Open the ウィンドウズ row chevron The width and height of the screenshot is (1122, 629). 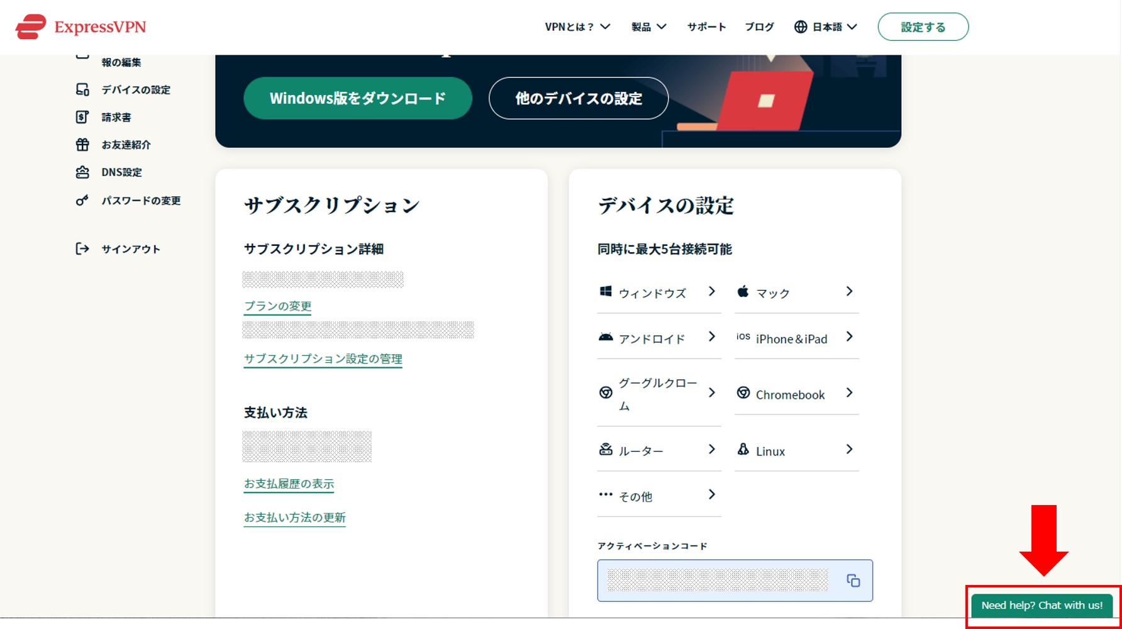coord(711,291)
